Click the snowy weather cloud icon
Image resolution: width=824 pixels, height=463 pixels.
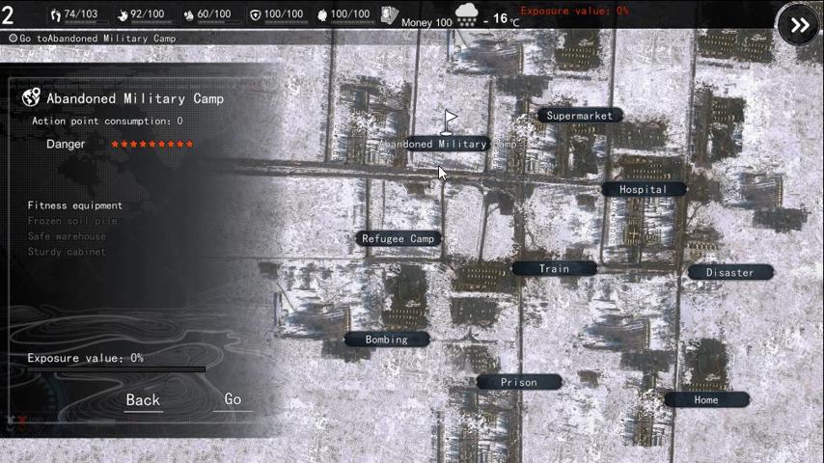click(468, 16)
